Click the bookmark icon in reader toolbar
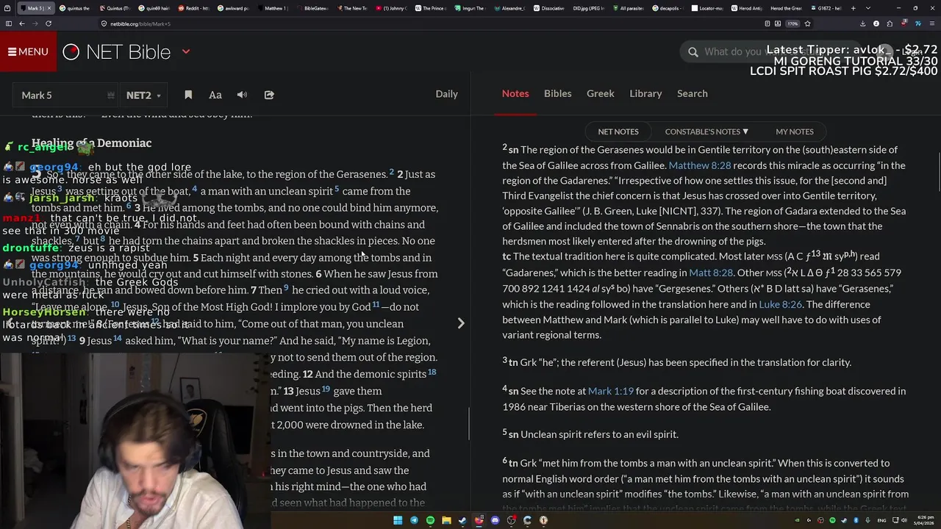Image resolution: width=941 pixels, height=529 pixels. pos(188,95)
